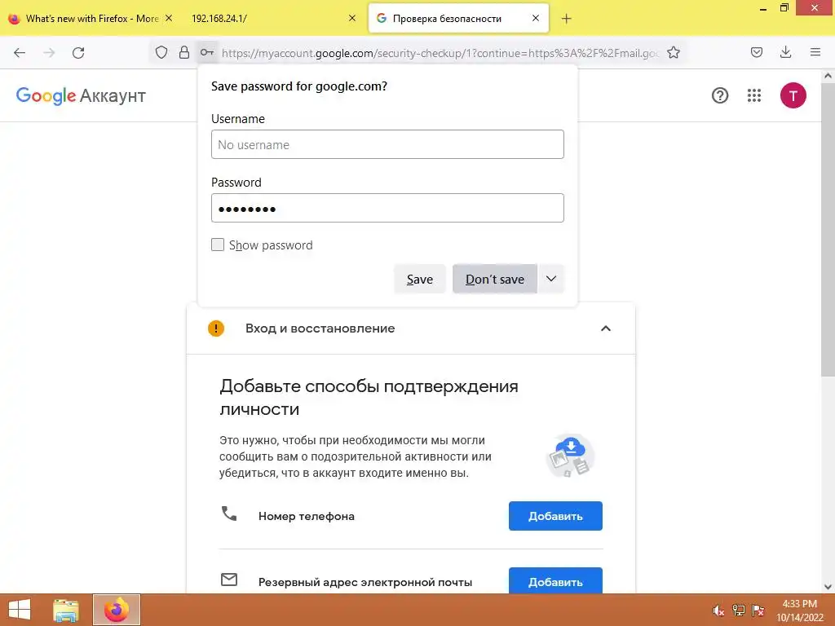Click the Username input field
The image size is (835, 626).
pos(387,144)
